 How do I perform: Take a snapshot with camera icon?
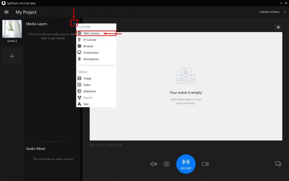pos(167,164)
